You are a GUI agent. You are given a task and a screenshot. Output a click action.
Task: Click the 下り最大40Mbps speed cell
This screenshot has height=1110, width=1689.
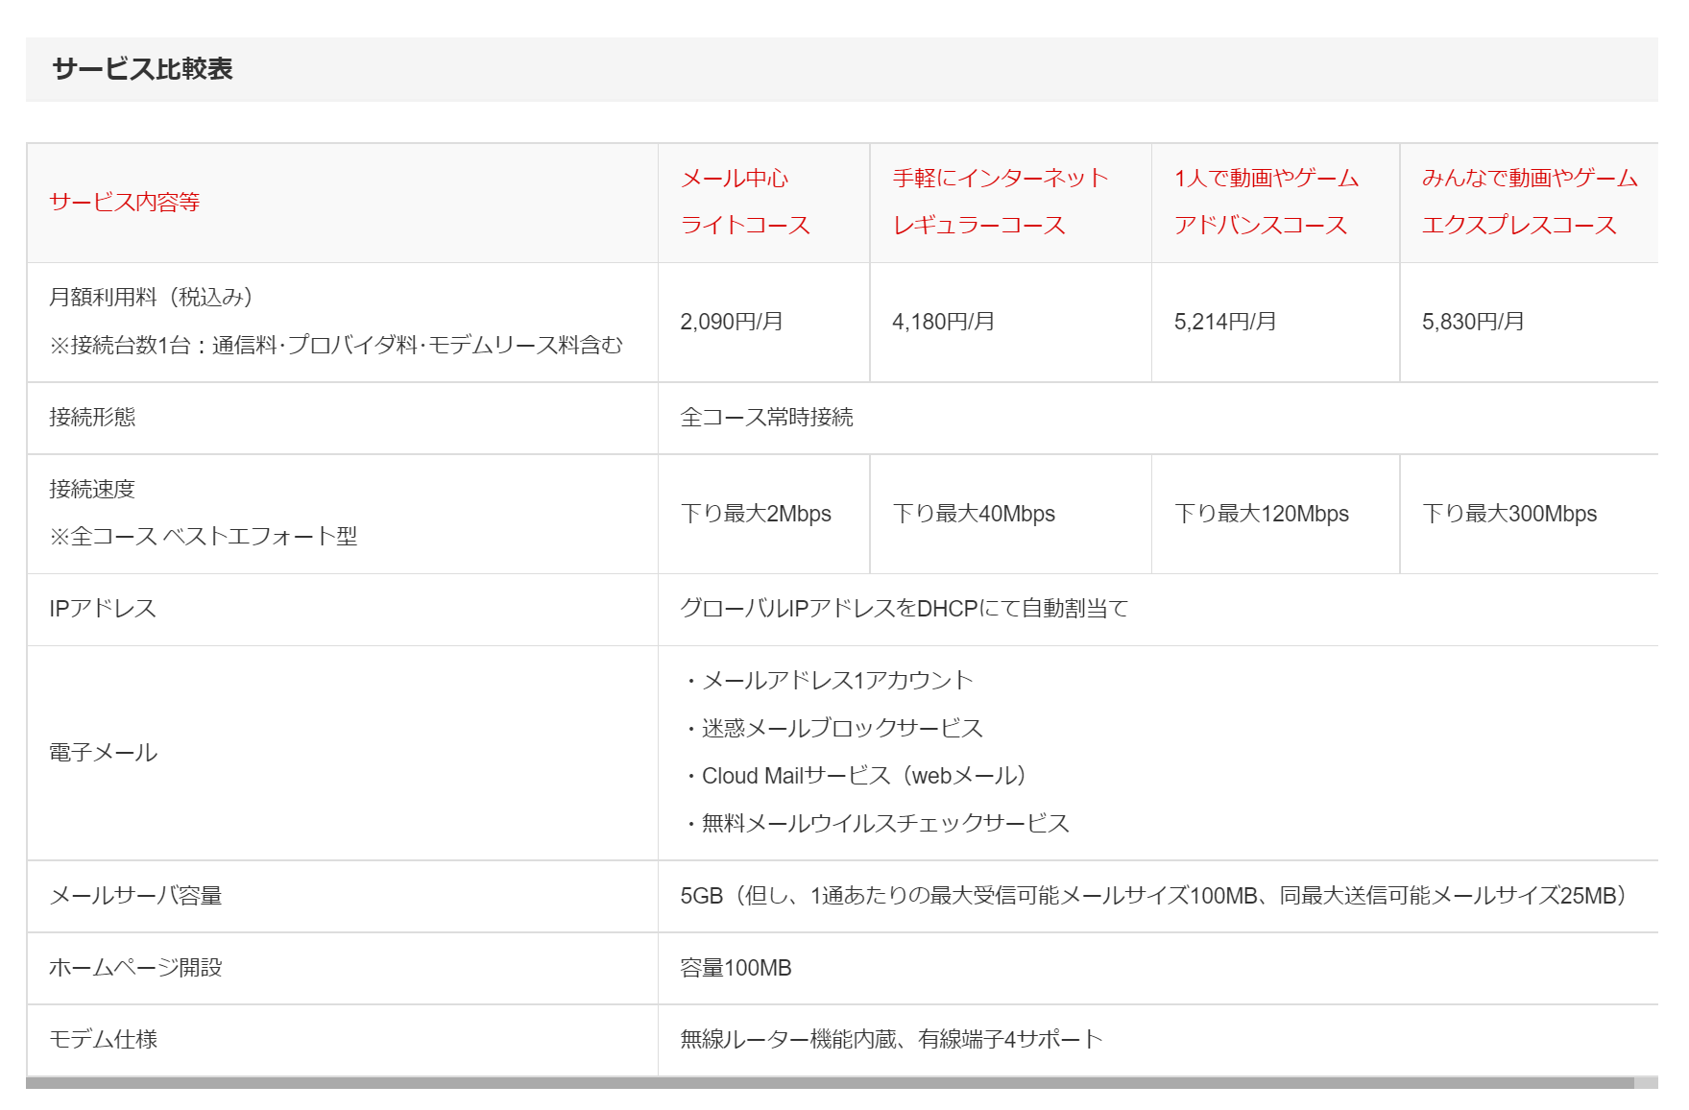[974, 514]
